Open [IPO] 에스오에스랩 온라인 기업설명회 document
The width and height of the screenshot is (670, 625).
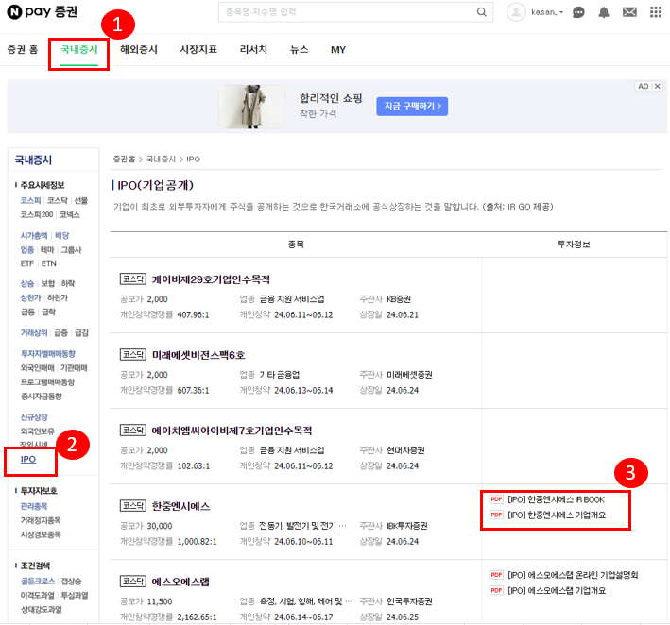[x=573, y=575]
